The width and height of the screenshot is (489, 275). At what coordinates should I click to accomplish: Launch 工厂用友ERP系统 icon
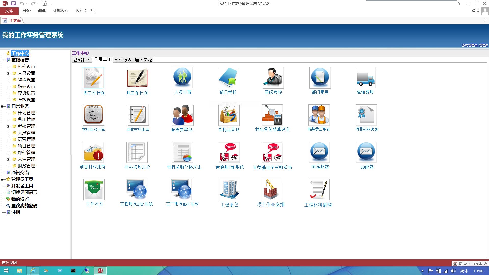tap(181, 190)
